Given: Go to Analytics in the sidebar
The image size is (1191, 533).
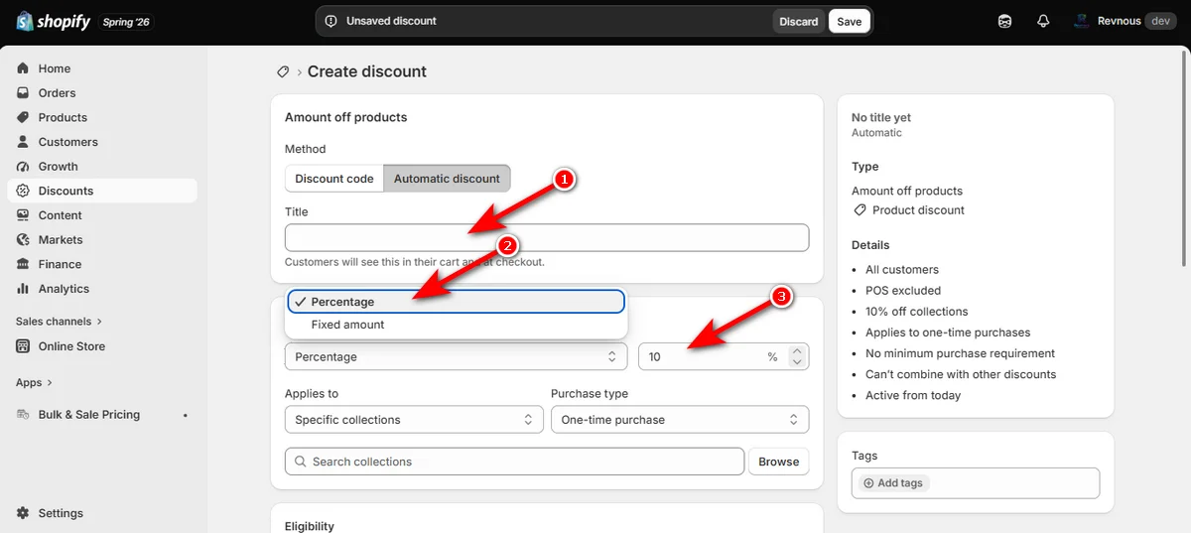Looking at the screenshot, I should tap(102, 289).
